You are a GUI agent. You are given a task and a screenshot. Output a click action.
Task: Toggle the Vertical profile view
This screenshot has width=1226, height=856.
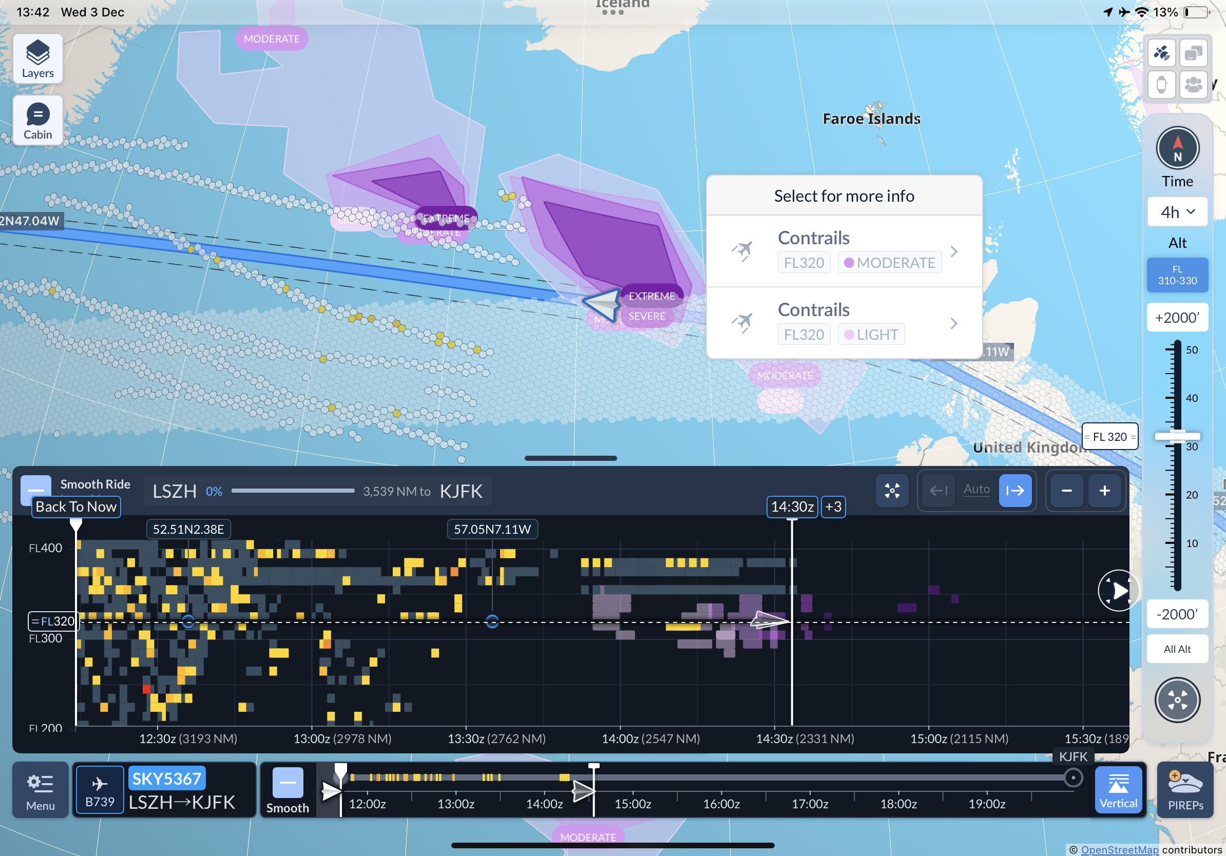pyautogui.click(x=1118, y=790)
